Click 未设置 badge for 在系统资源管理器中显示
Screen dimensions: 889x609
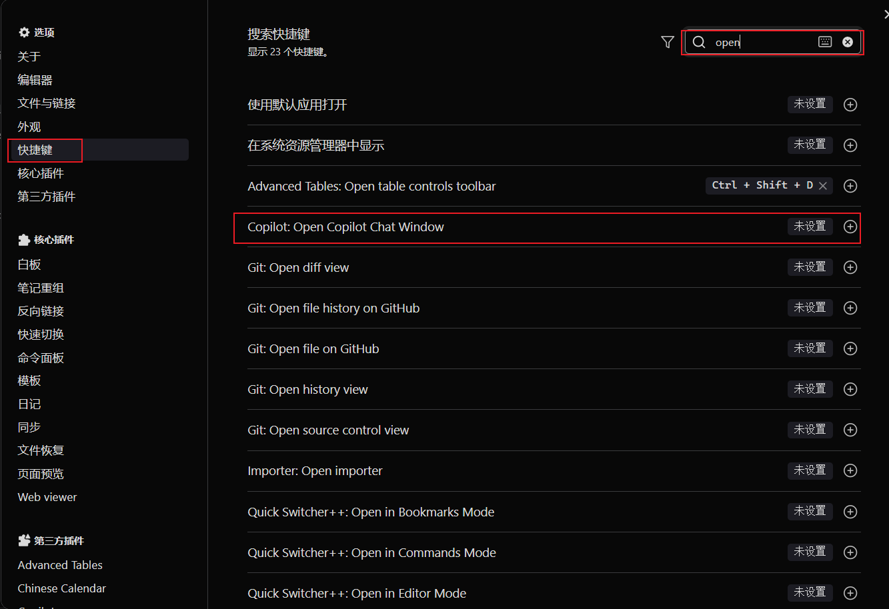pyautogui.click(x=810, y=145)
